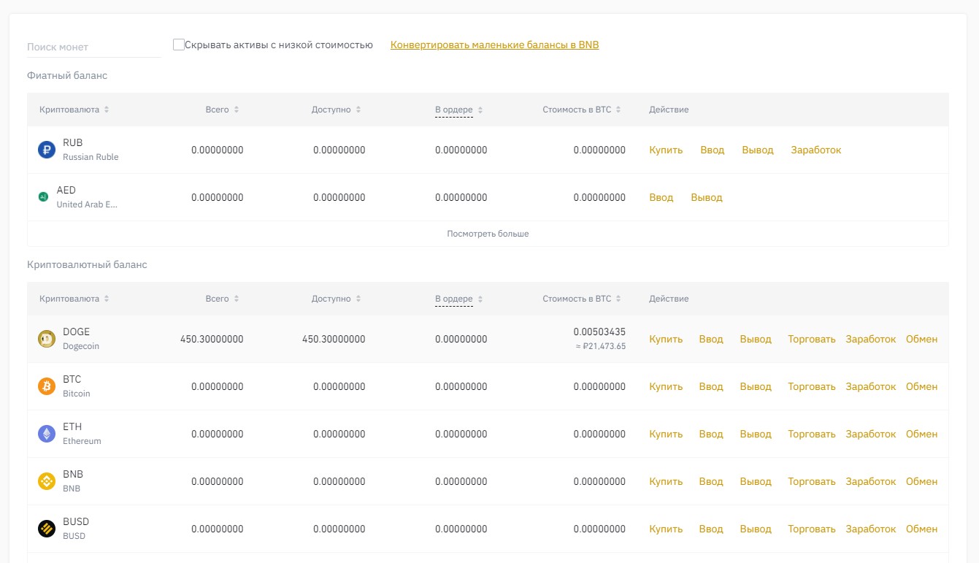This screenshot has width=979, height=563.
Task: Expand fiat list with Посмотреть больше
Action: coord(488,234)
